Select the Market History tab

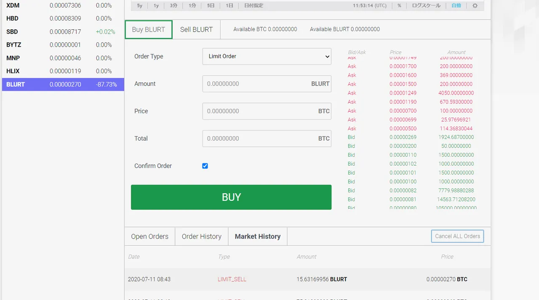point(258,237)
